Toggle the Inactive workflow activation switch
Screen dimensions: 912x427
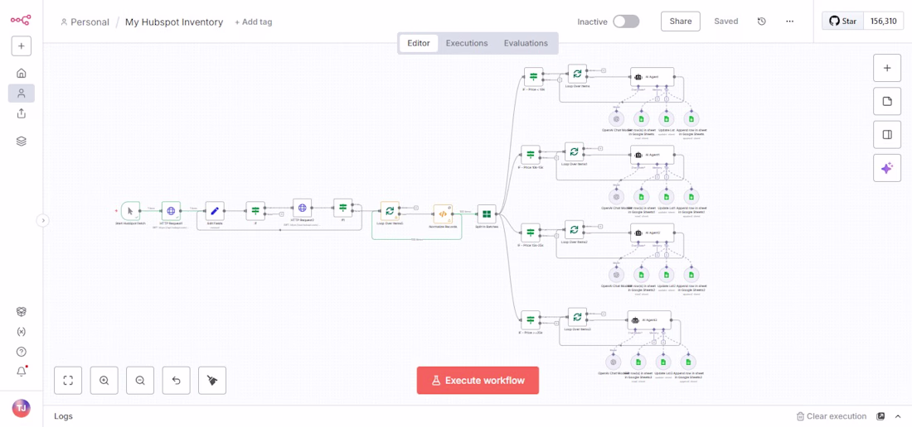click(626, 22)
